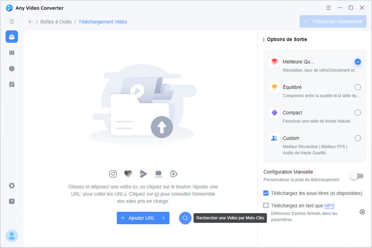The image size is (372, 248).
Task: Click the back arrow in breadcrumb
Action: tap(31, 22)
